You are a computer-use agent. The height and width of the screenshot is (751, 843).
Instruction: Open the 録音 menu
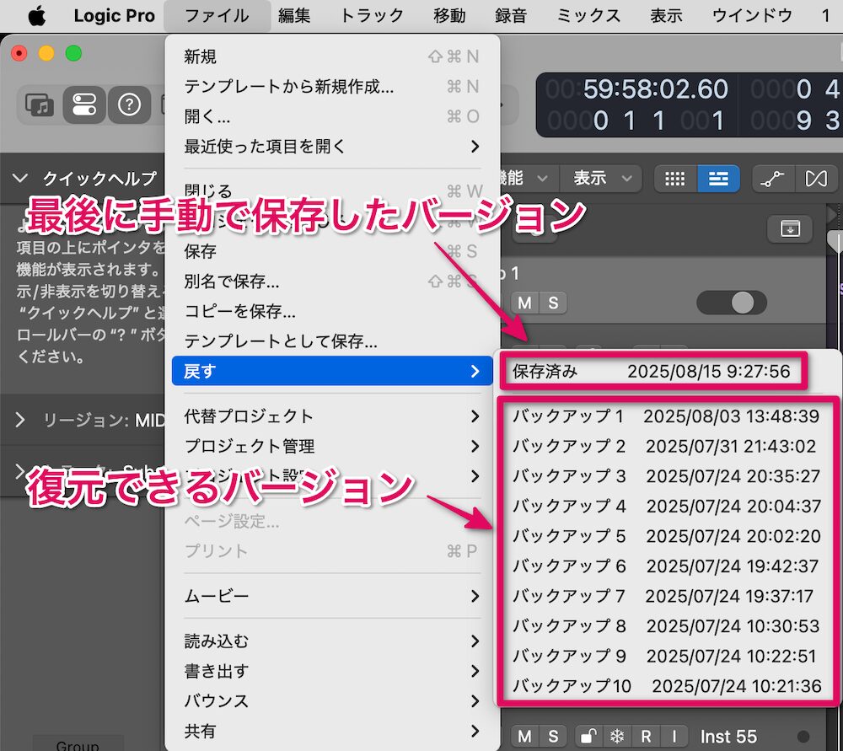point(511,15)
